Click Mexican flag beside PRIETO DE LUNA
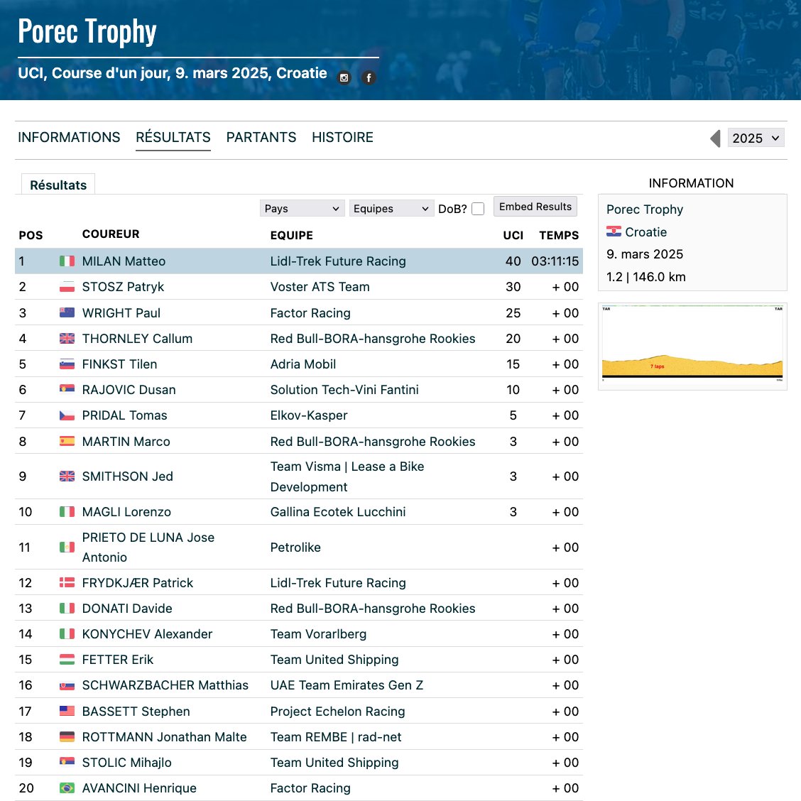The width and height of the screenshot is (801, 801). 67,547
